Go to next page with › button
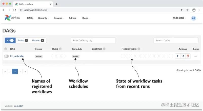The width and height of the screenshot is (203, 111). tap(20, 71)
